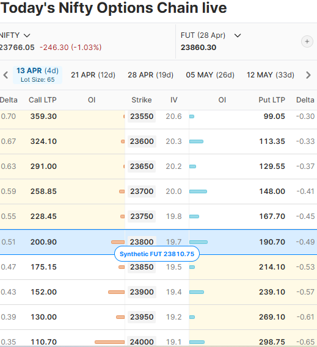Select the 13 APR (4d) expiry tab
The image size is (317, 347).
point(37,75)
